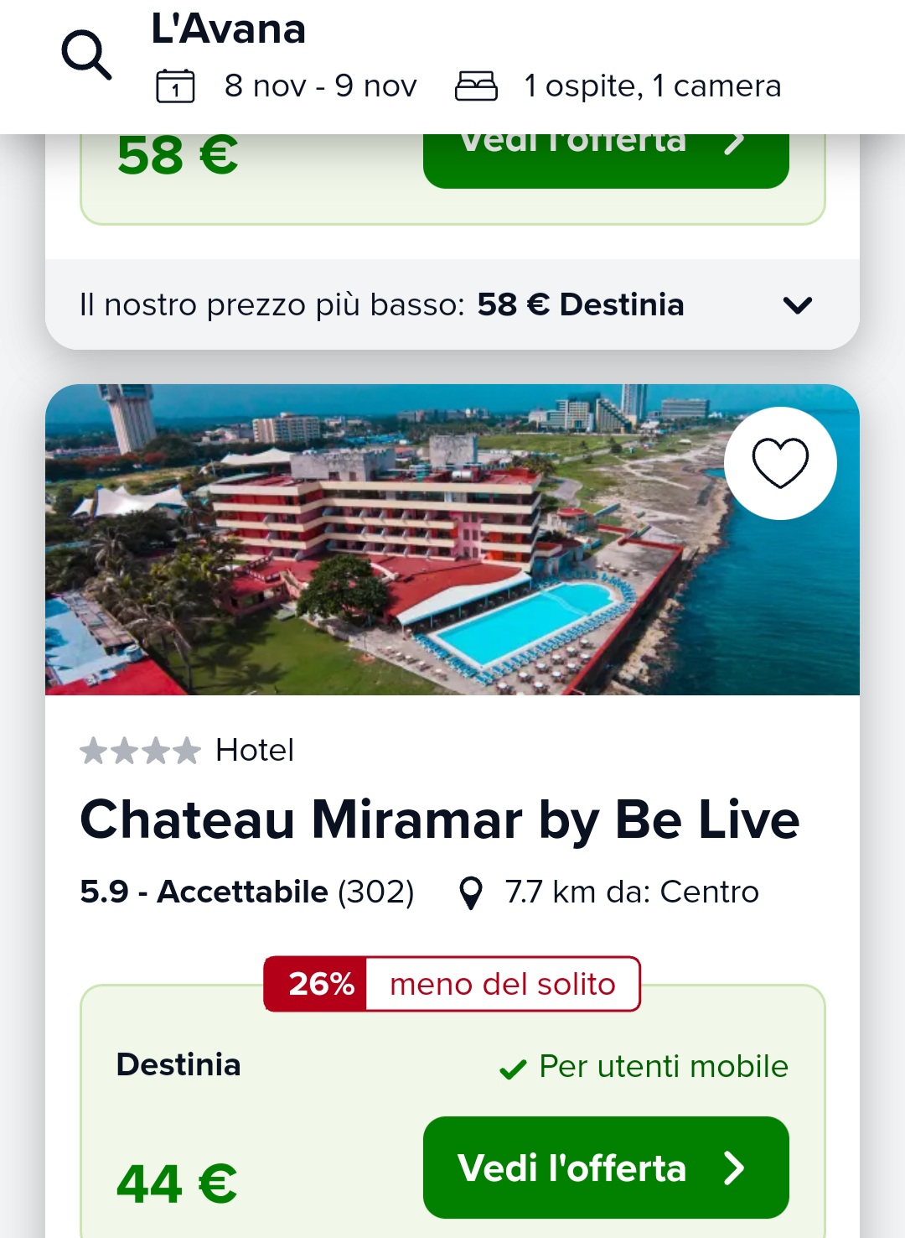
Task: Tap arrow on 44 € Vedi l'offerta
Action: 734,1168
